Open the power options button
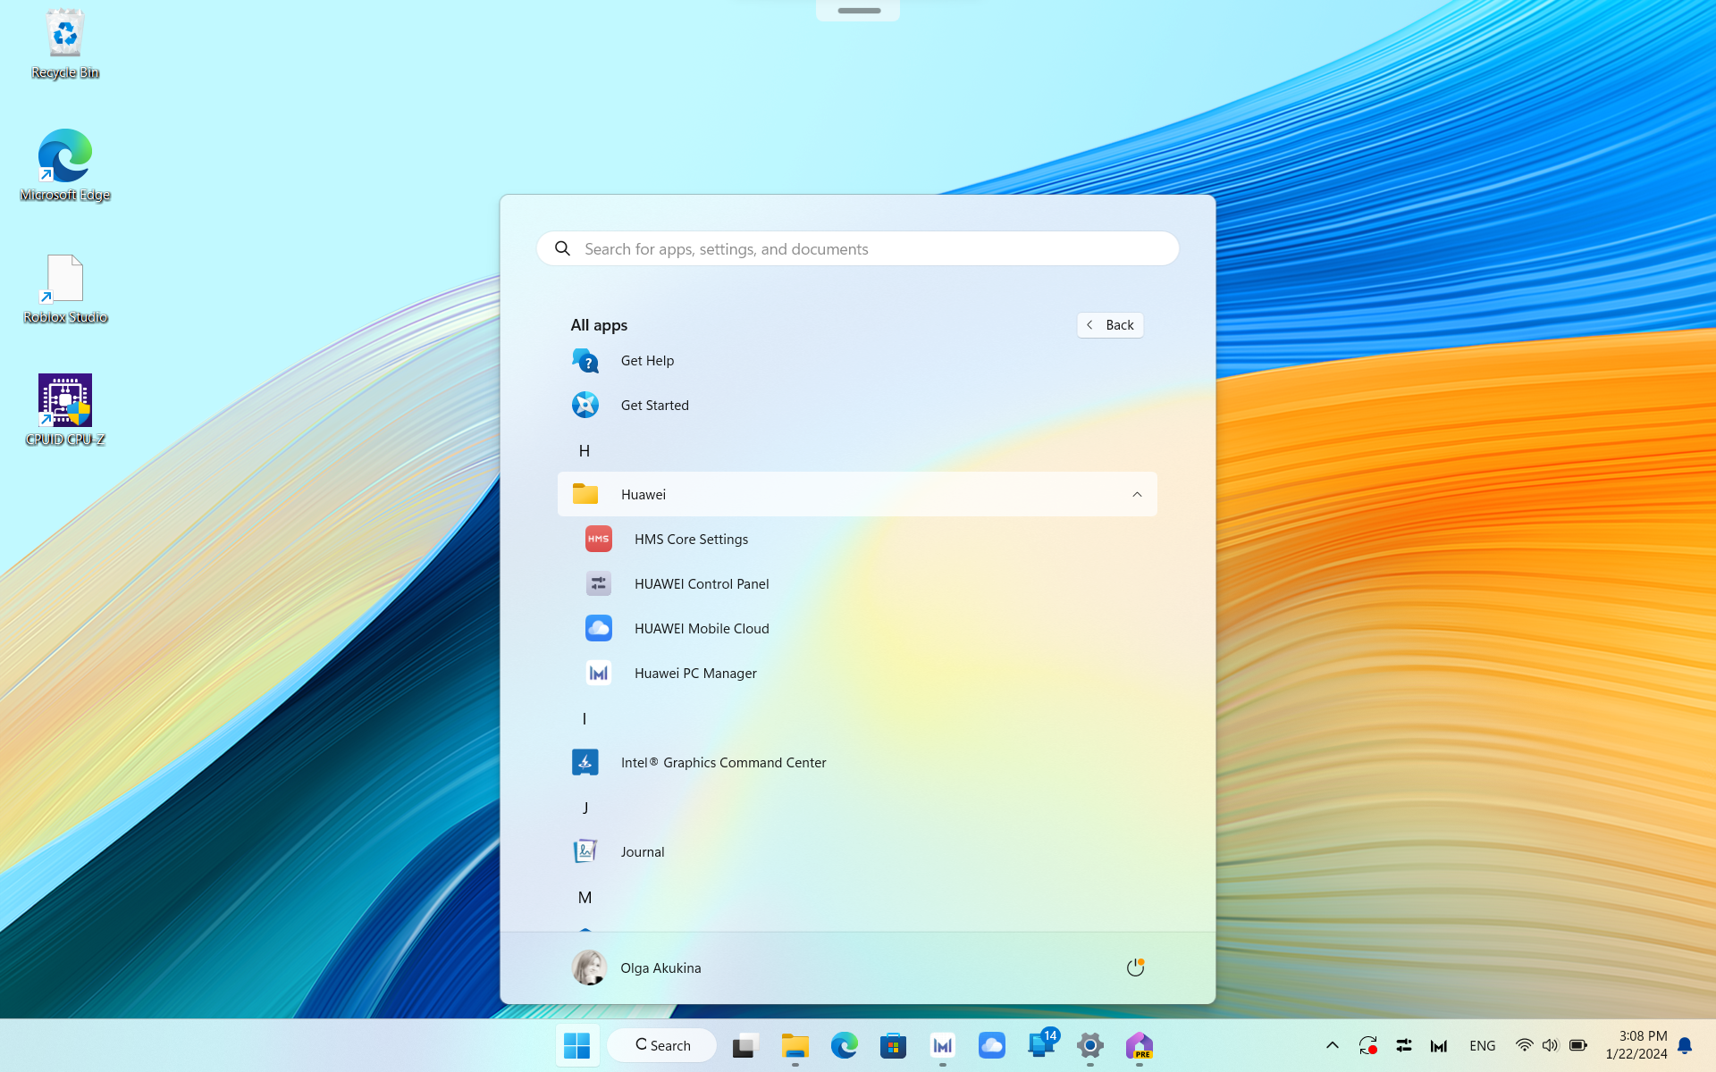Viewport: 1716px width, 1072px height. pos(1135,967)
